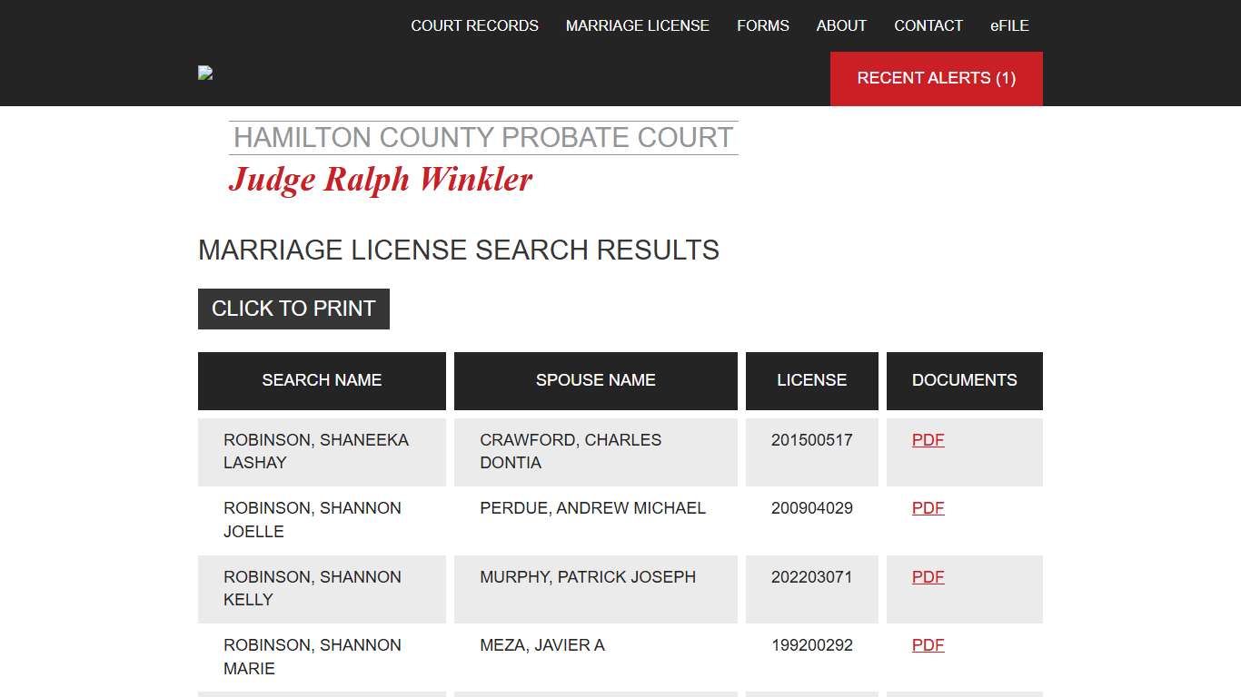Image resolution: width=1241 pixels, height=697 pixels.
Task: Select the Murphy, Patrick Joseph spouse cell
Action: point(588,577)
